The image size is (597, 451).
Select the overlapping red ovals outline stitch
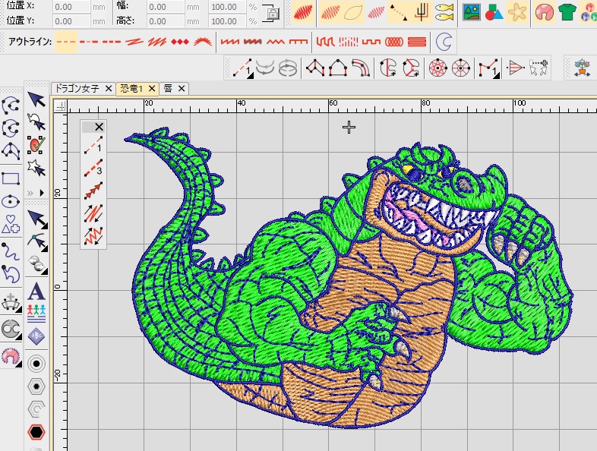[x=394, y=42]
